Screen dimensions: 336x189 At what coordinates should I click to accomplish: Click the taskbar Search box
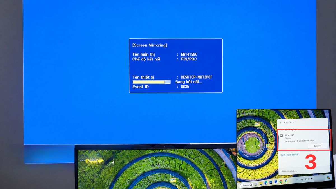pos(246,185)
